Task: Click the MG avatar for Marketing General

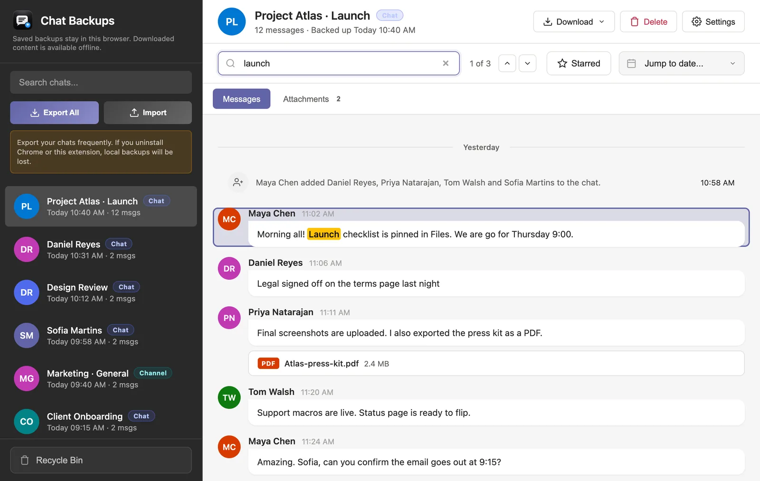Action: [x=27, y=378]
